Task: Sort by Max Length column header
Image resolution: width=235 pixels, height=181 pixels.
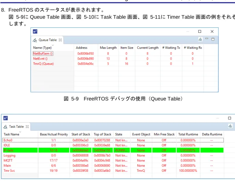Action: pos(108,48)
